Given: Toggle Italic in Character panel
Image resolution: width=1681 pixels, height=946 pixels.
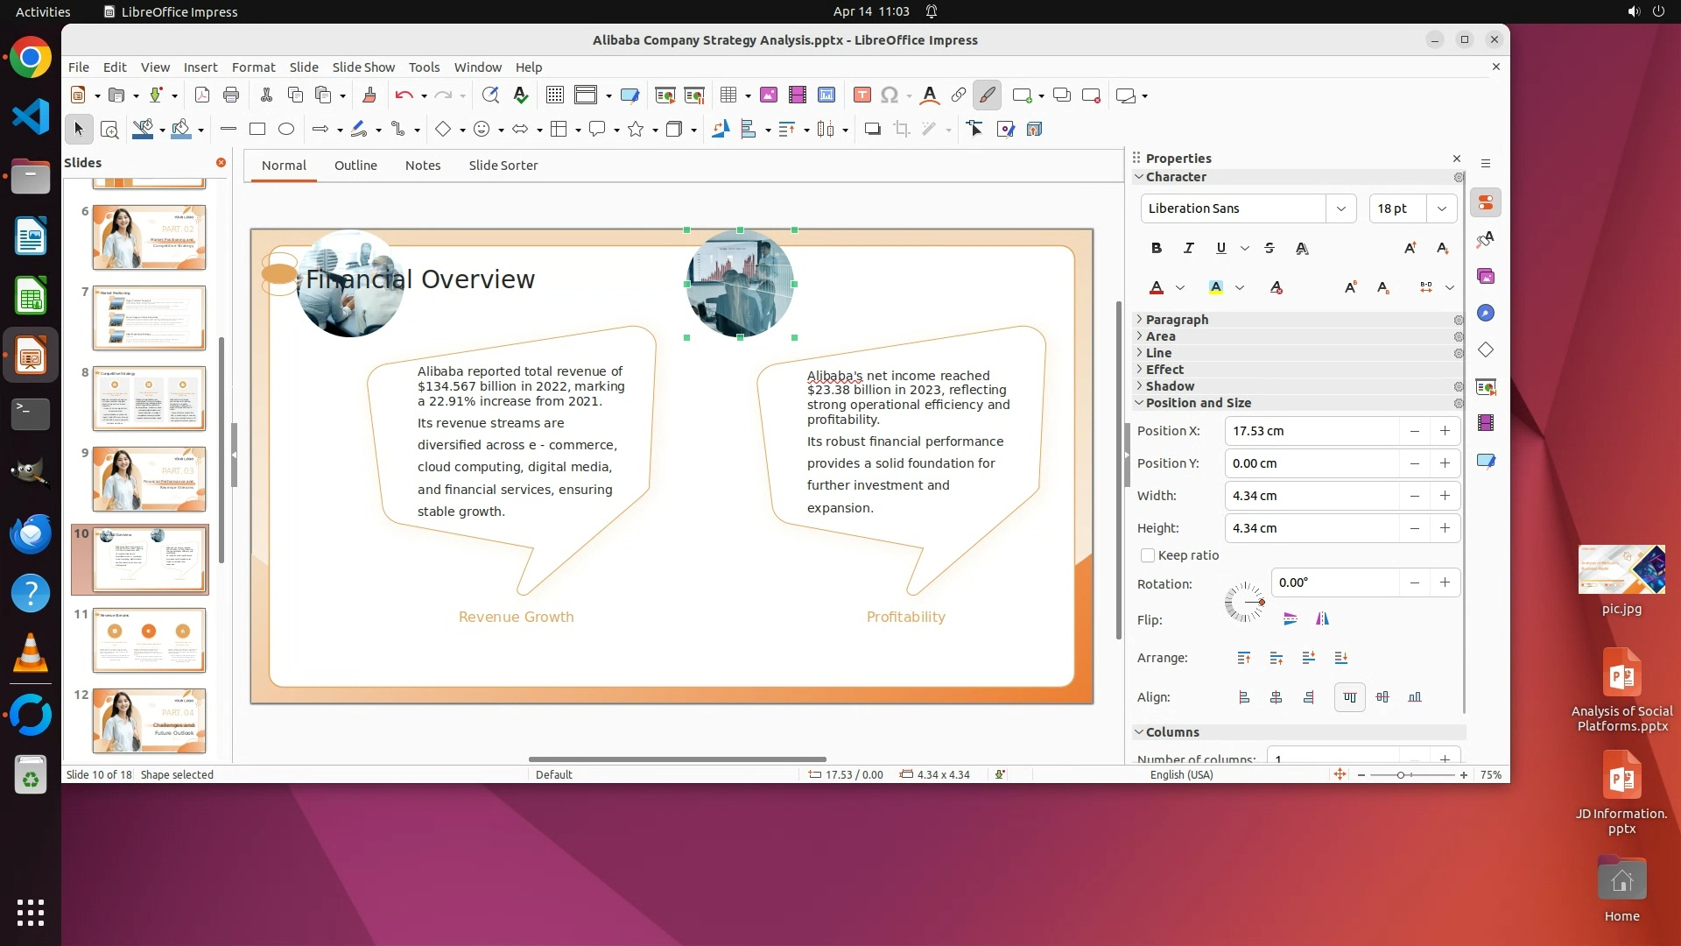Looking at the screenshot, I should (1188, 249).
